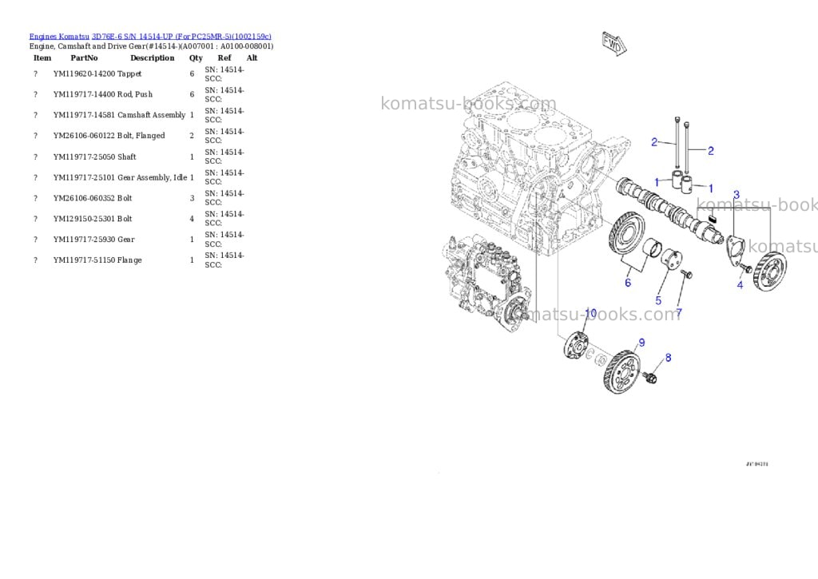Open the "3D76E-6 S/N 14514-UP (For PC25MR-5)" link

click(x=181, y=37)
